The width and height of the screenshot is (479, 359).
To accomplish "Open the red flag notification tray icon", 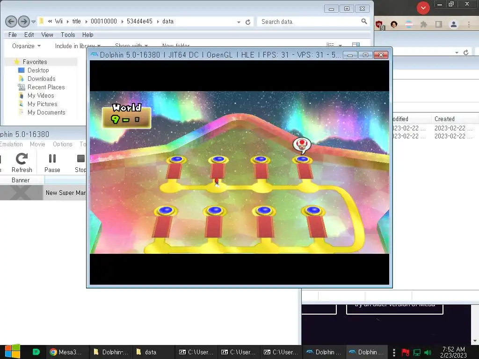I will [406, 352].
